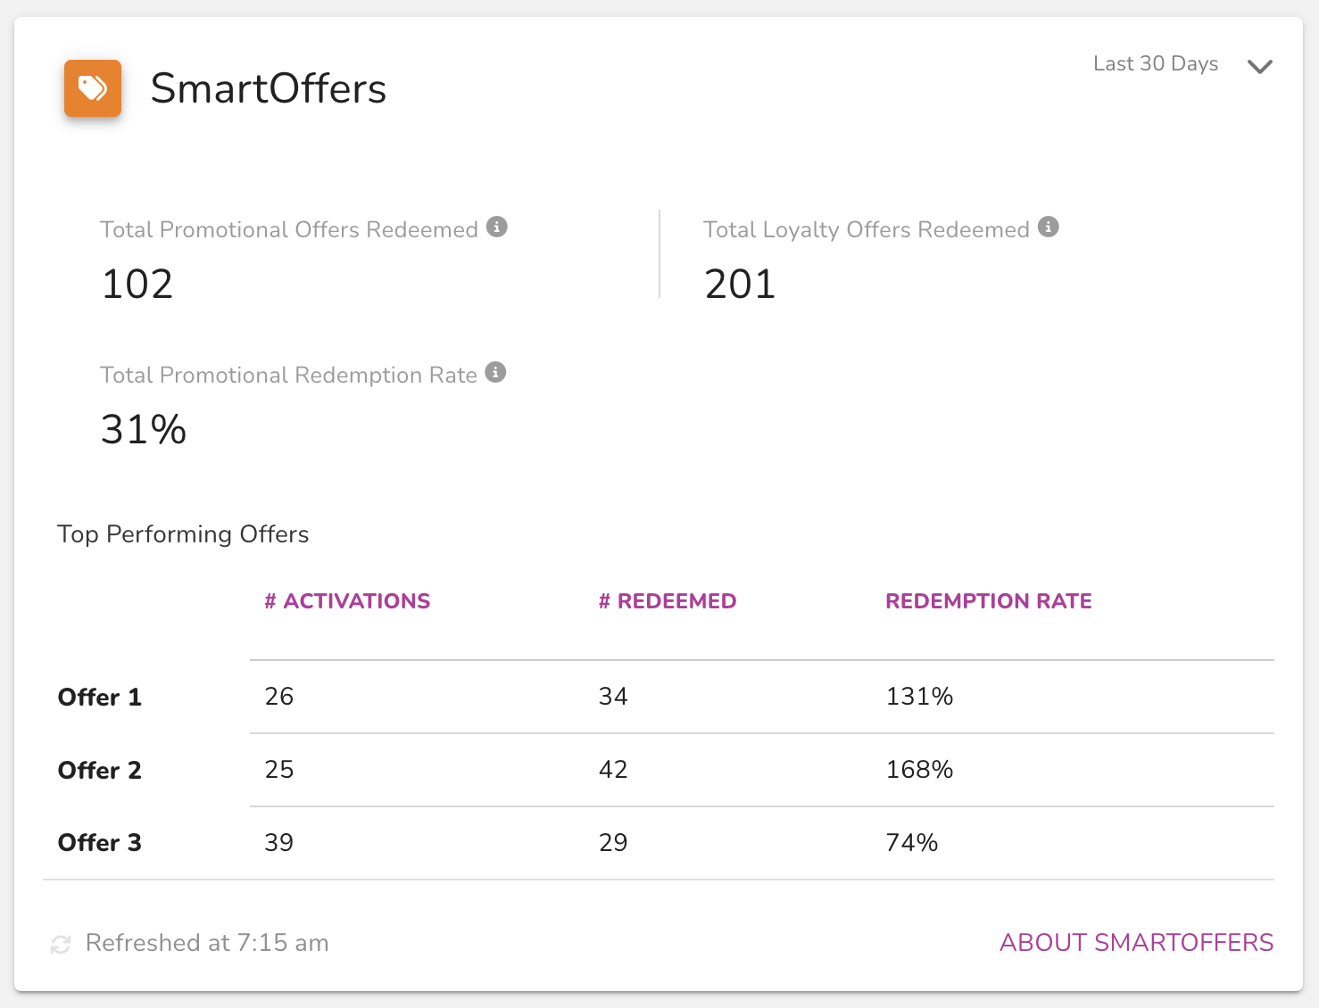Viewport: 1319px width, 1008px height.
Task: Click the Top Performing Offers heading
Action: click(183, 534)
